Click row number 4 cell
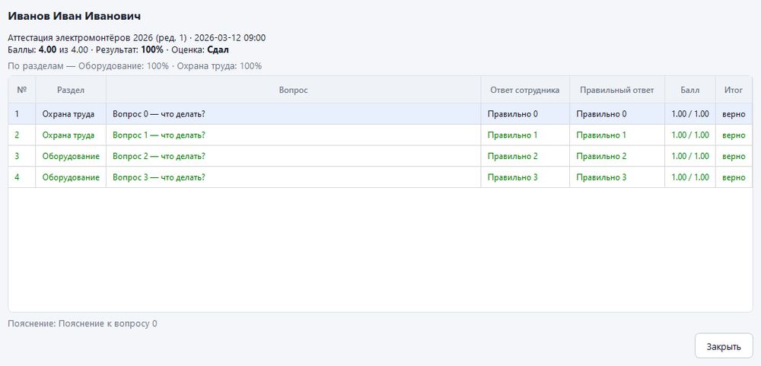This screenshot has width=761, height=366. (x=22, y=177)
